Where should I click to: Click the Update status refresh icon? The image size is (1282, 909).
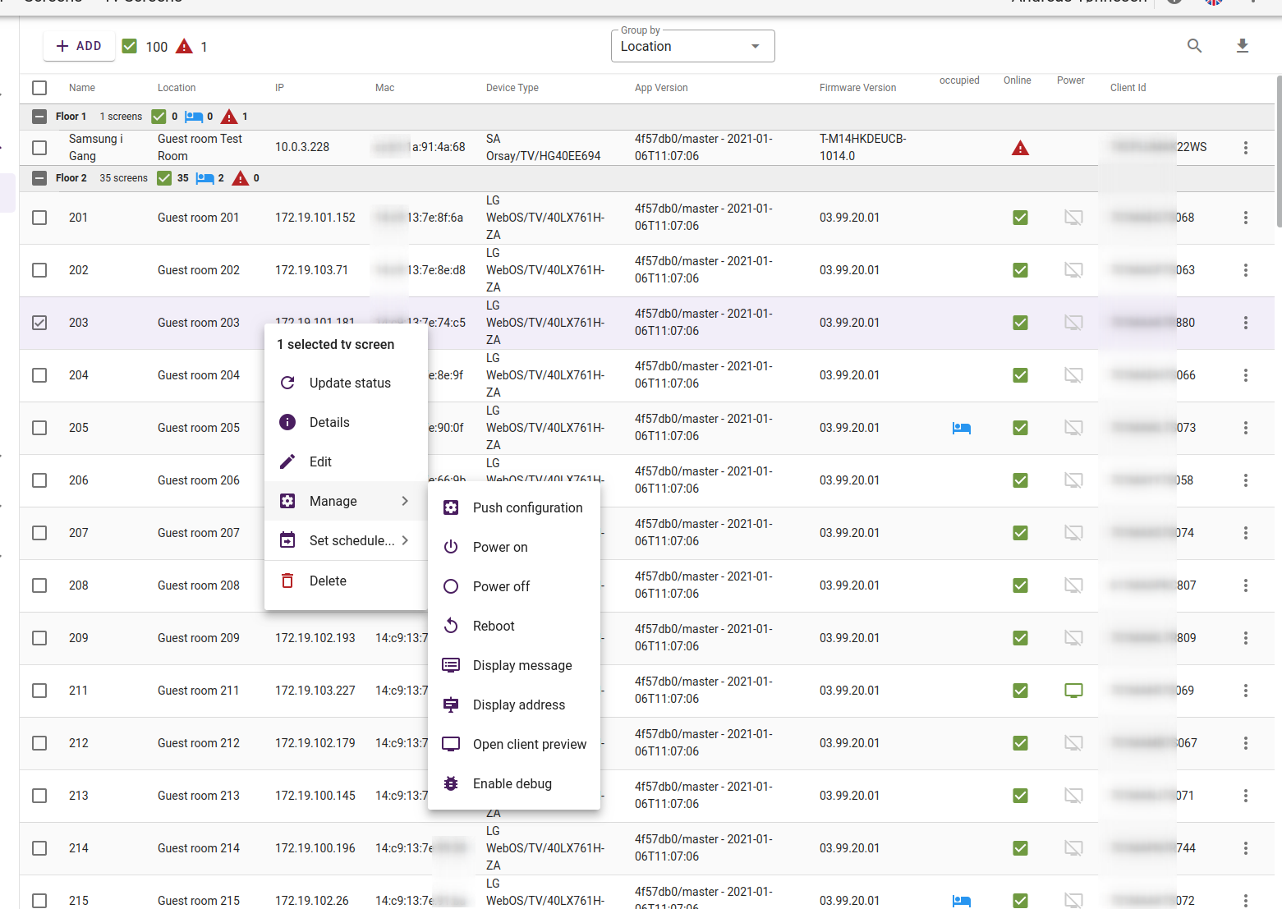287,383
